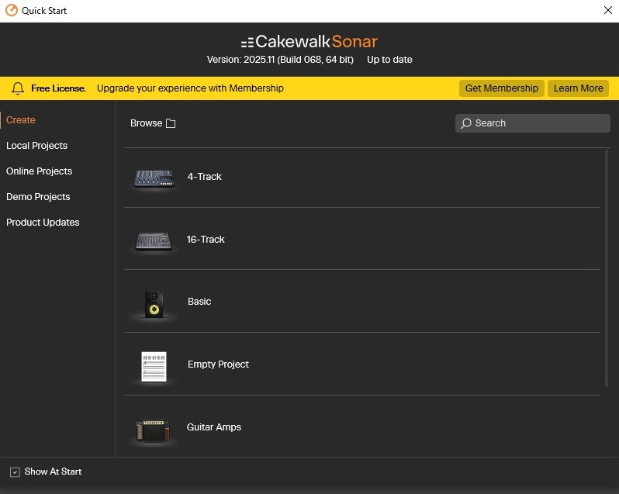
Task: Click the magnifier icon in search box
Action: (x=466, y=123)
